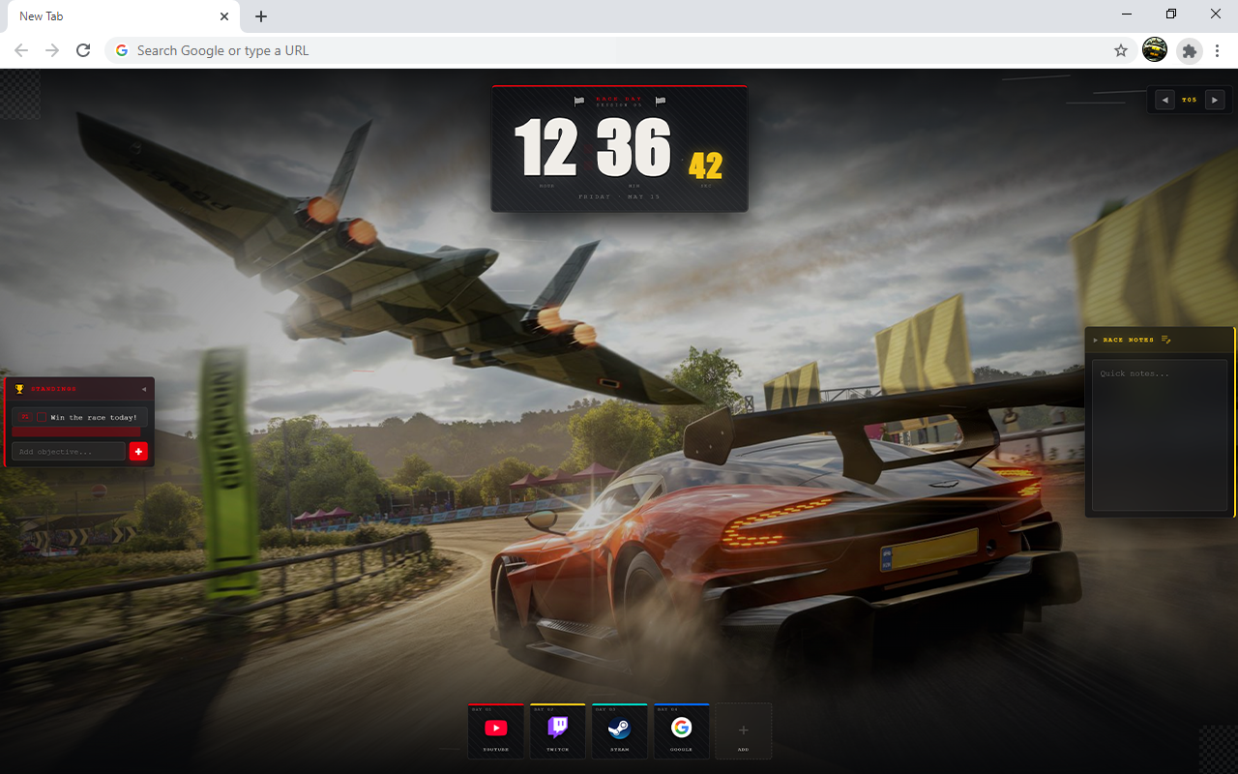Open the Twitch shortcut tile
The image size is (1238, 774).
(557, 731)
